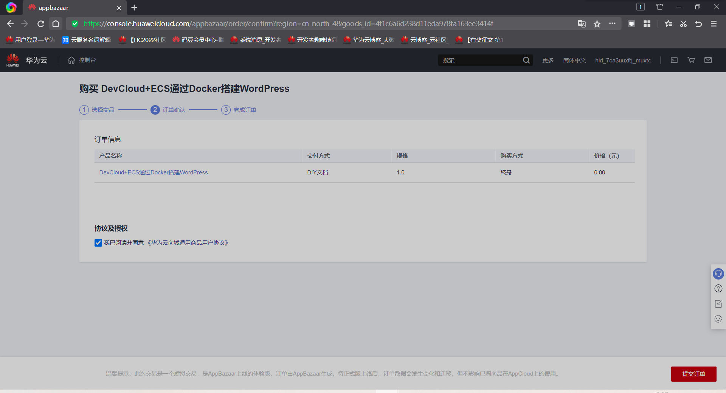Viewport: 726px width, 393px height.
Task: Click the browser logo icon
Action: pyautogui.click(x=11, y=8)
